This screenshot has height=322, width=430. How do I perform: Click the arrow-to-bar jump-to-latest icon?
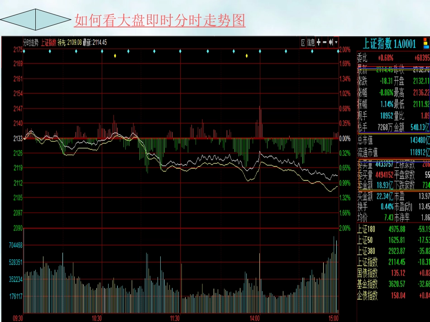tap(331, 42)
